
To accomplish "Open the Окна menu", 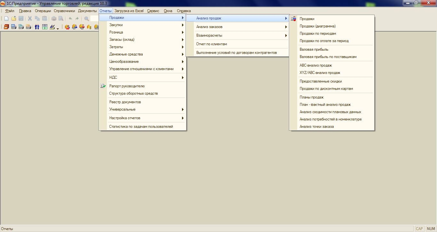I will click(x=168, y=11).
